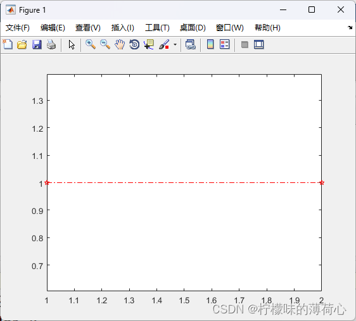356x321 pixels.
Task: Click the MATLAB logo in title bar
Action: click(11, 9)
